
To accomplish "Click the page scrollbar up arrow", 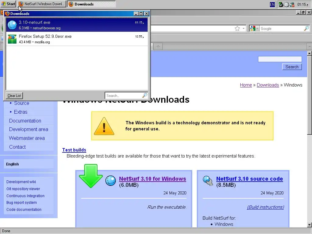I will tap(310, 53).
